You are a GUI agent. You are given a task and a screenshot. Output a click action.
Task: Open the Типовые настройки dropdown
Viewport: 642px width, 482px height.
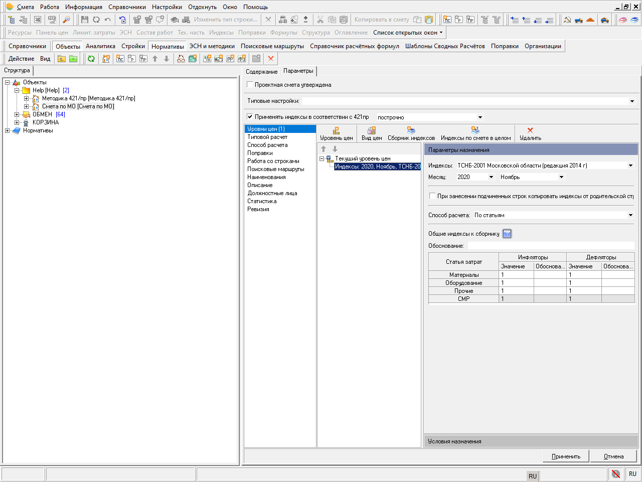[x=632, y=101]
